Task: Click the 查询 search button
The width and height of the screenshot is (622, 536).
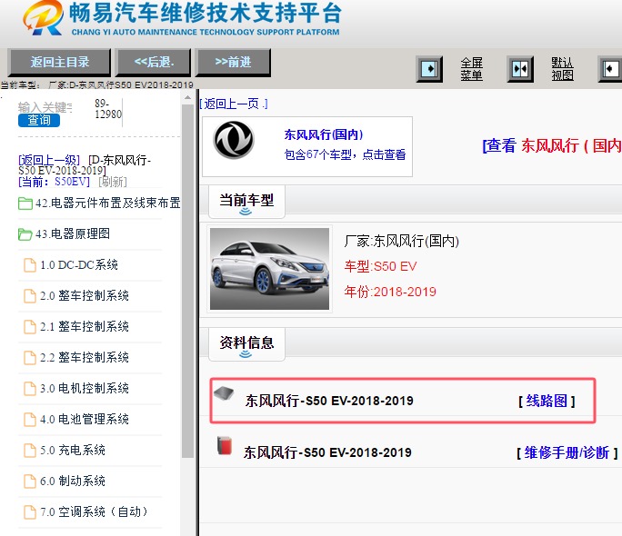Action: 39,120
